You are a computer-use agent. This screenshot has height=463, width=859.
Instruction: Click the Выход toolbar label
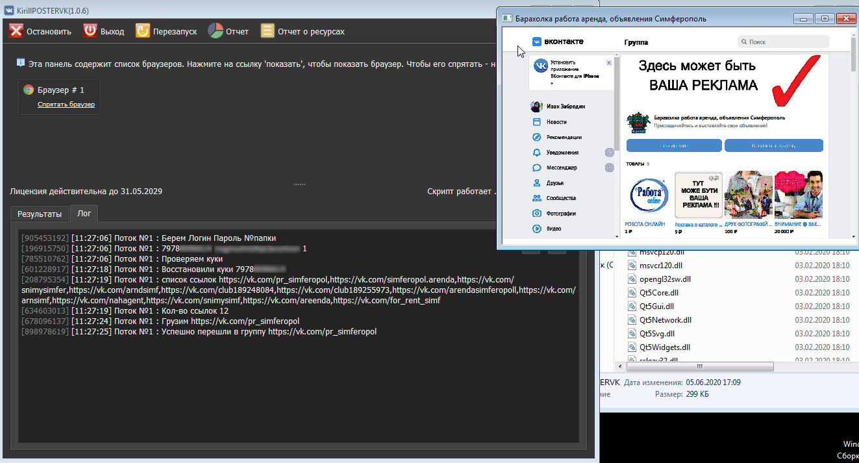112,31
